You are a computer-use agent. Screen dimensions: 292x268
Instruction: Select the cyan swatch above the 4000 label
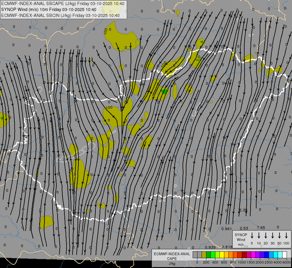[x=276, y=255]
